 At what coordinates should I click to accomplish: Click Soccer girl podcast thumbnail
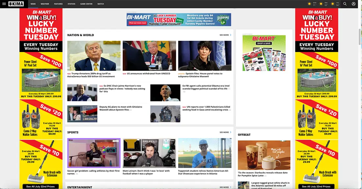click(x=94, y=153)
